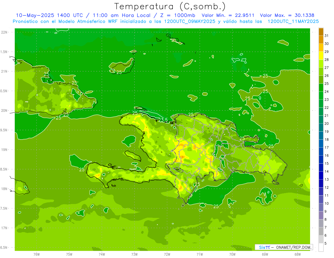Click the "18" value on the color scale
334x258 pixels.
tap(326, 139)
